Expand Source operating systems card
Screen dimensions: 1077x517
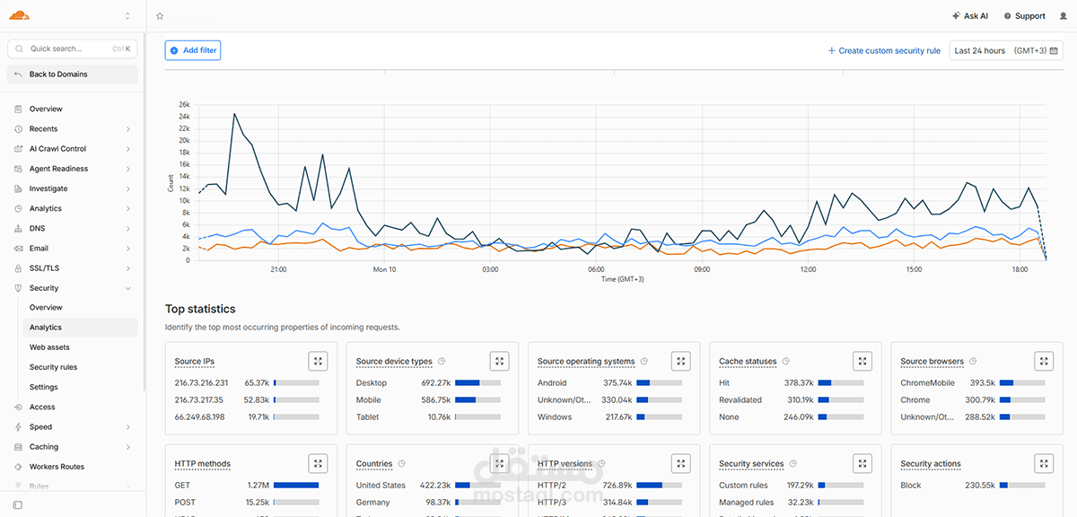click(681, 361)
